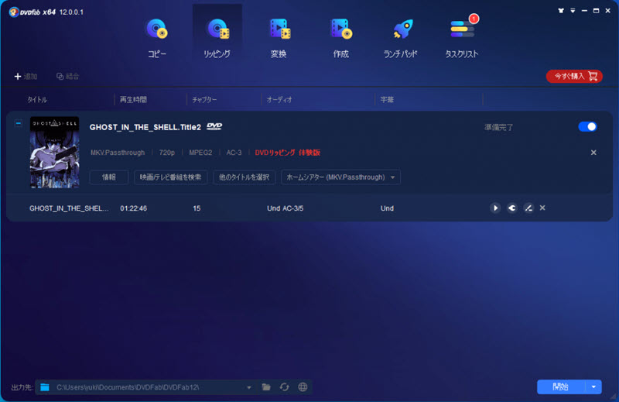The width and height of the screenshot is (619, 402).
Task: Expand the arrow beside the 開始 button
Action: [x=593, y=387]
